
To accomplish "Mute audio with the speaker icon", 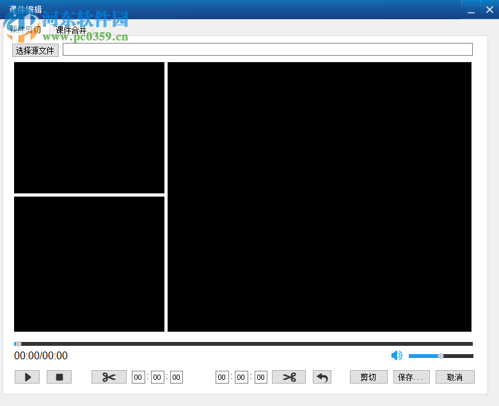I will (397, 355).
